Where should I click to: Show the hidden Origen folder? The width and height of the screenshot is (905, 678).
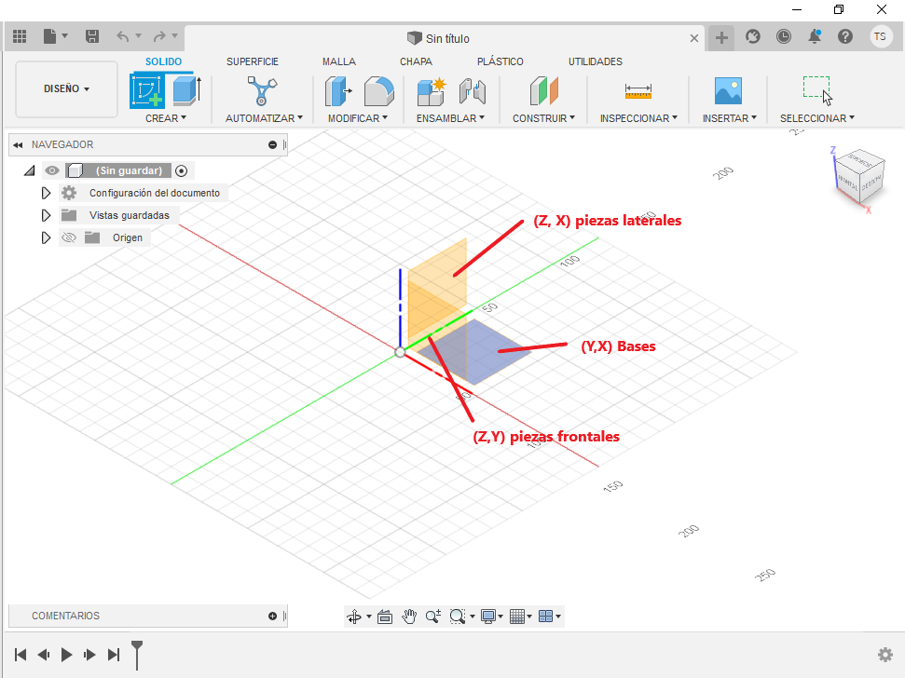coord(69,237)
